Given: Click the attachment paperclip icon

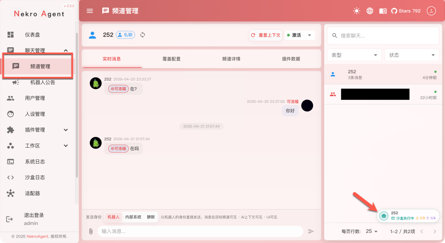Looking at the screenshot, I should pos(91,231).
